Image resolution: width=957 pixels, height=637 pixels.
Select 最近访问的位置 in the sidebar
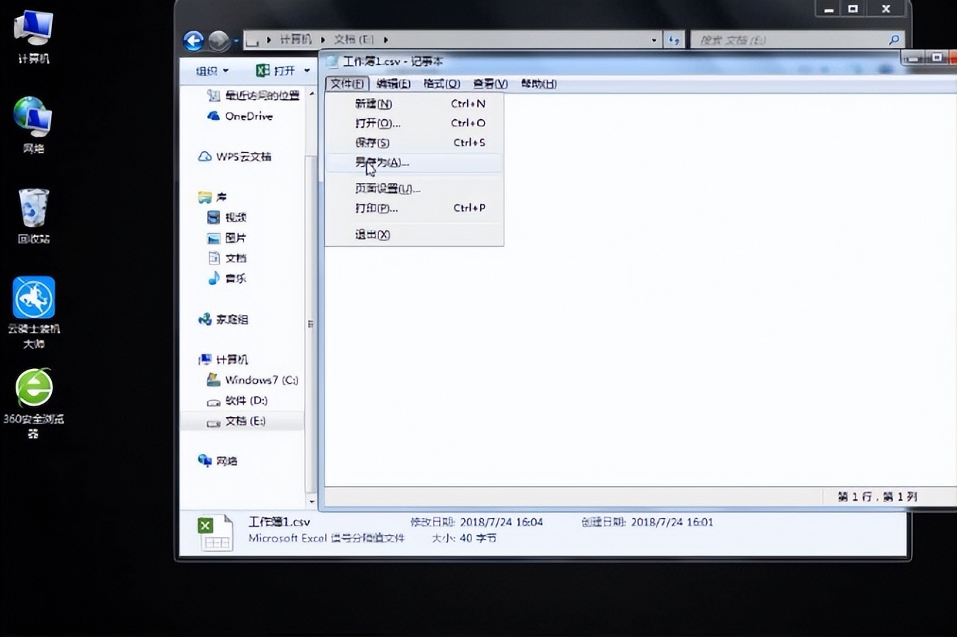point(253,95)
